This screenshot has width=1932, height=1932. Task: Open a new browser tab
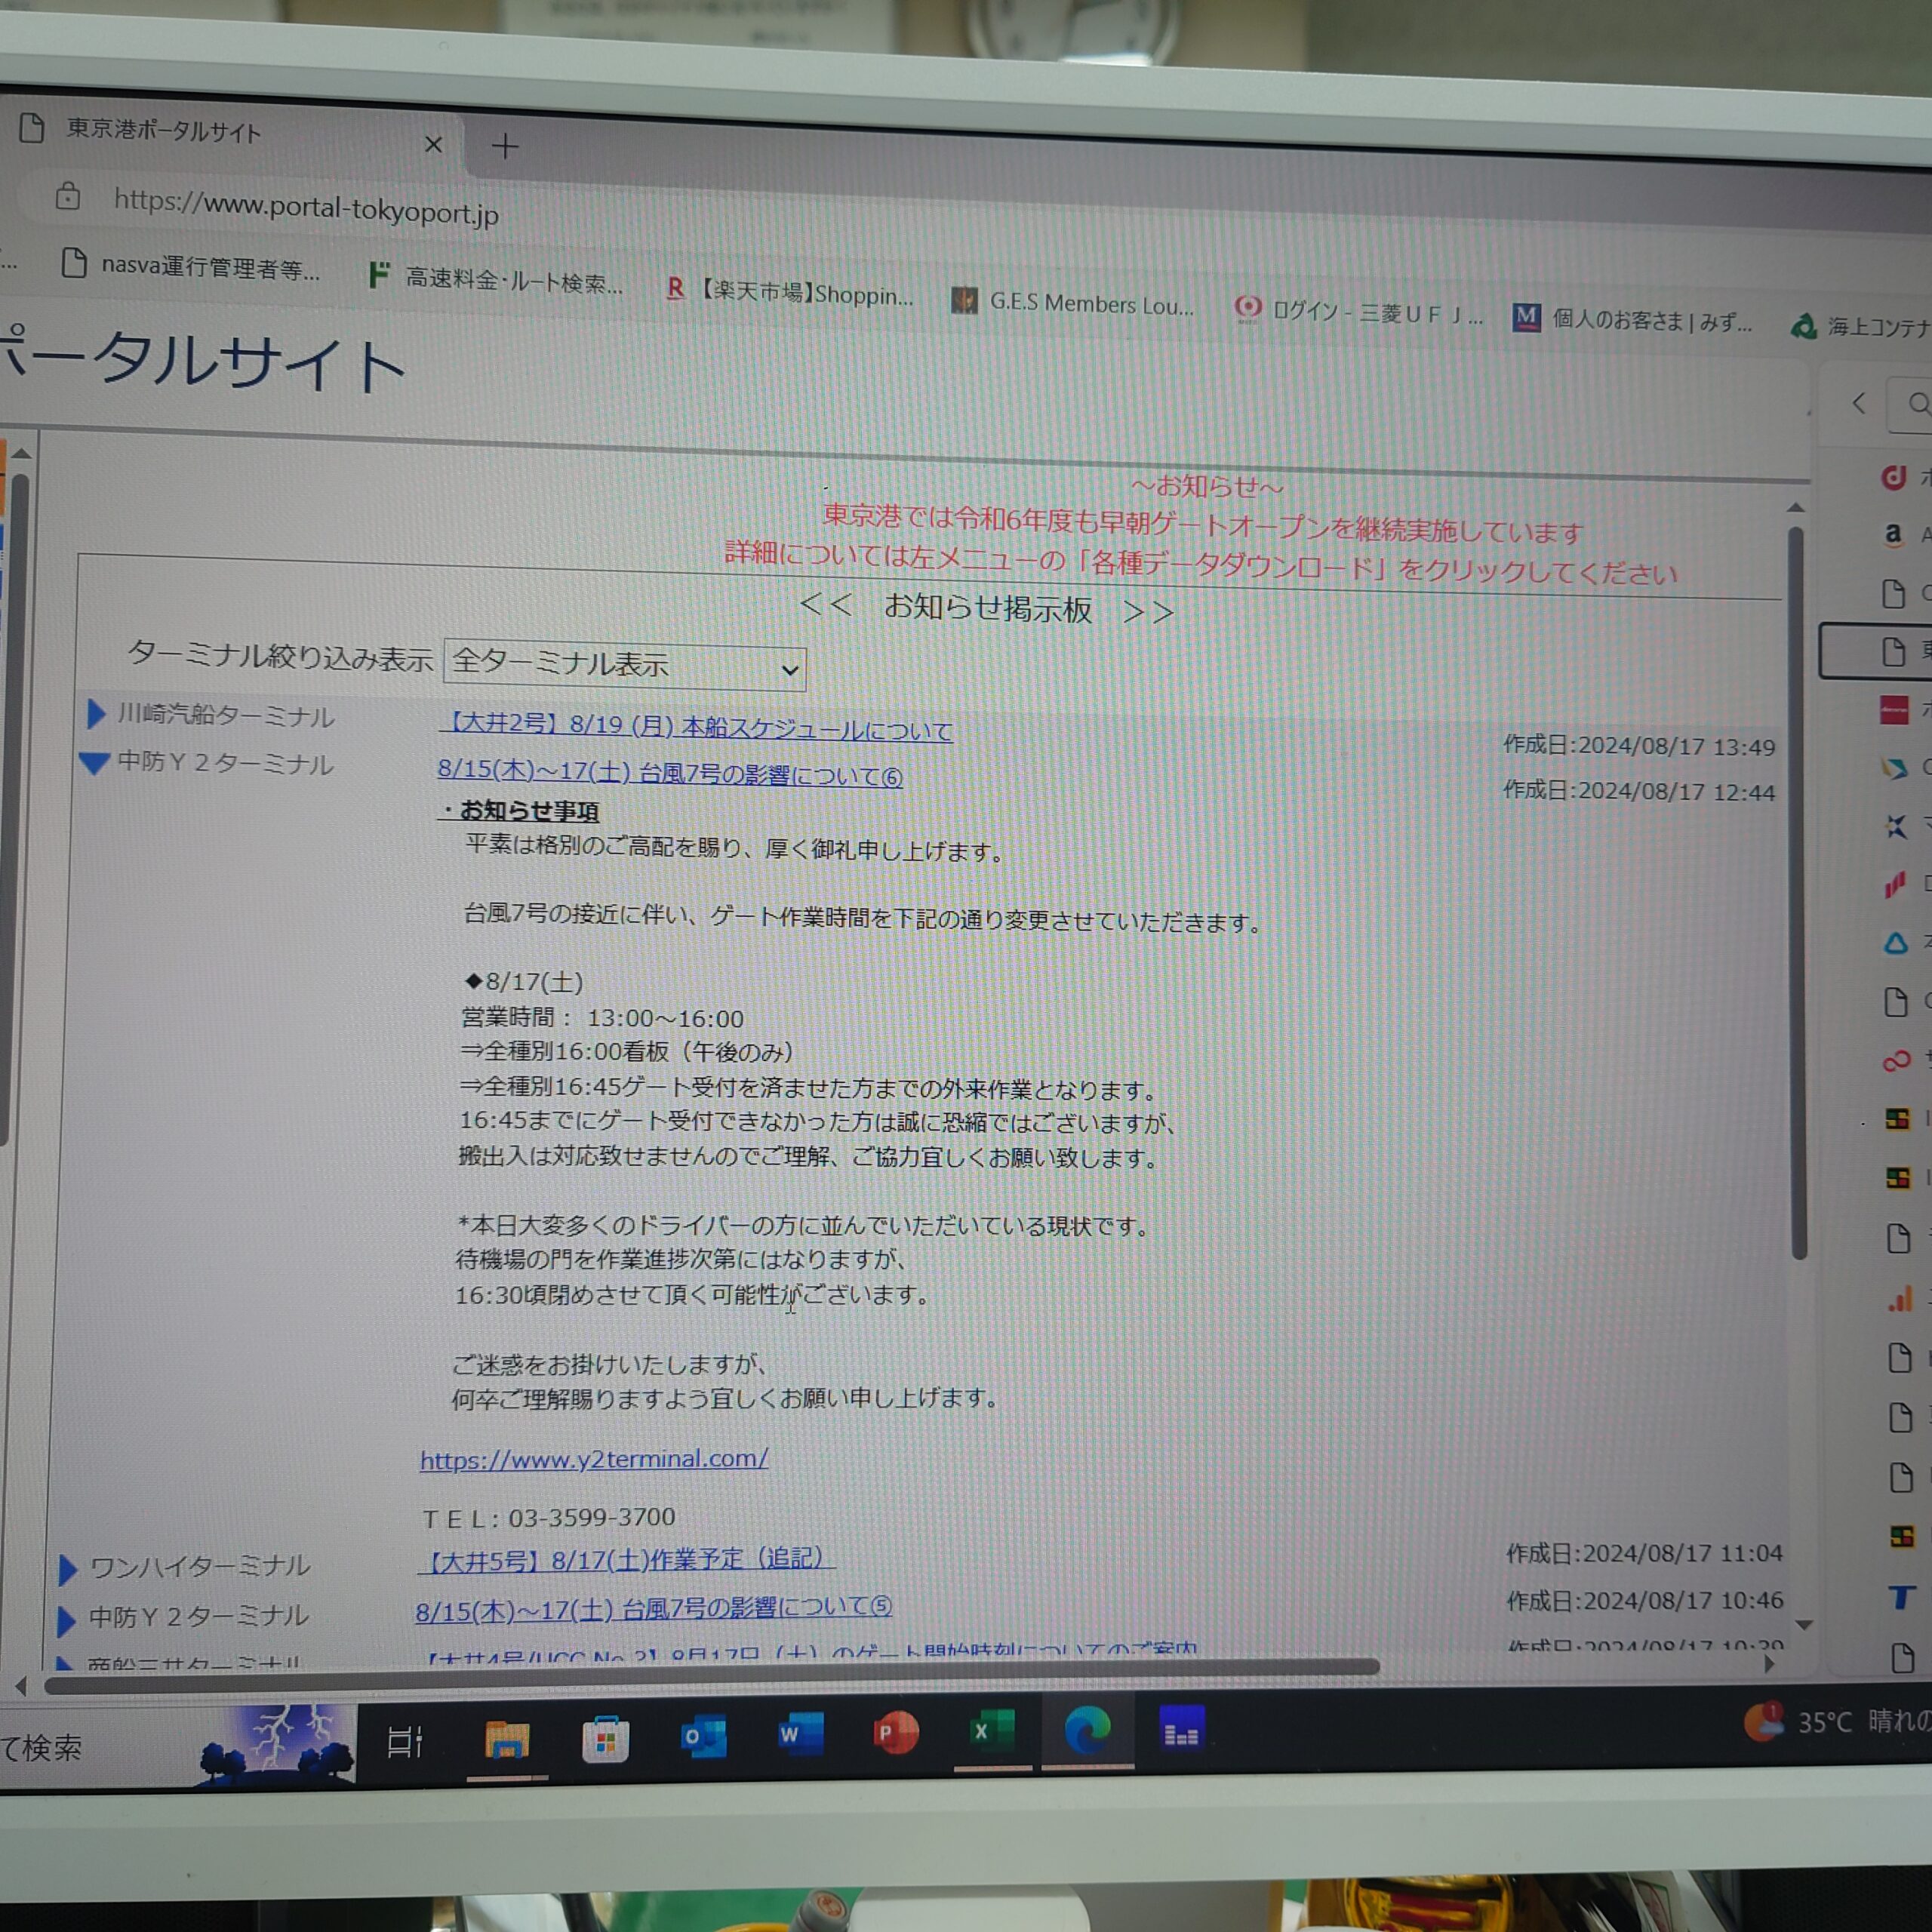click(x=505, y=147)
